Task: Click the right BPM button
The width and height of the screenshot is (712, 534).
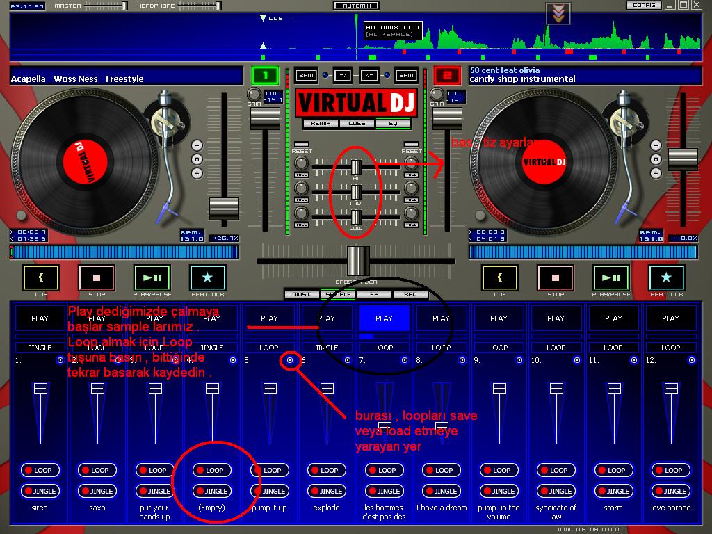Action: (406, 75)
